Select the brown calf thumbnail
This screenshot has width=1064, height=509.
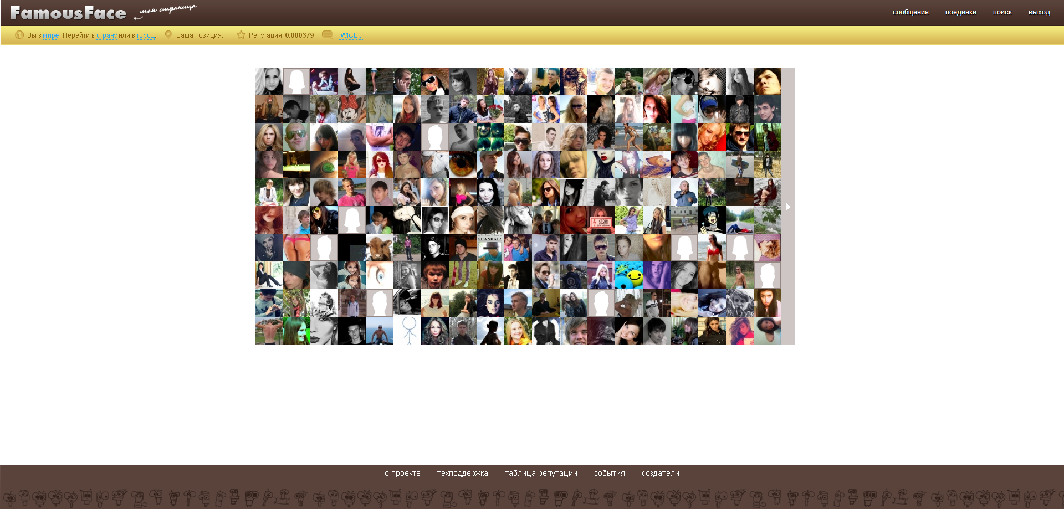380,248
